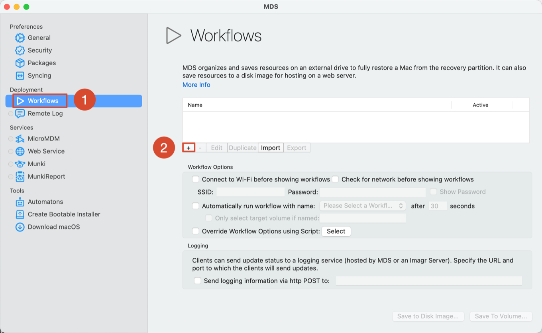This screenshot has height=333, width=542.
Task: Click the Munki icon
Action: 20,164
